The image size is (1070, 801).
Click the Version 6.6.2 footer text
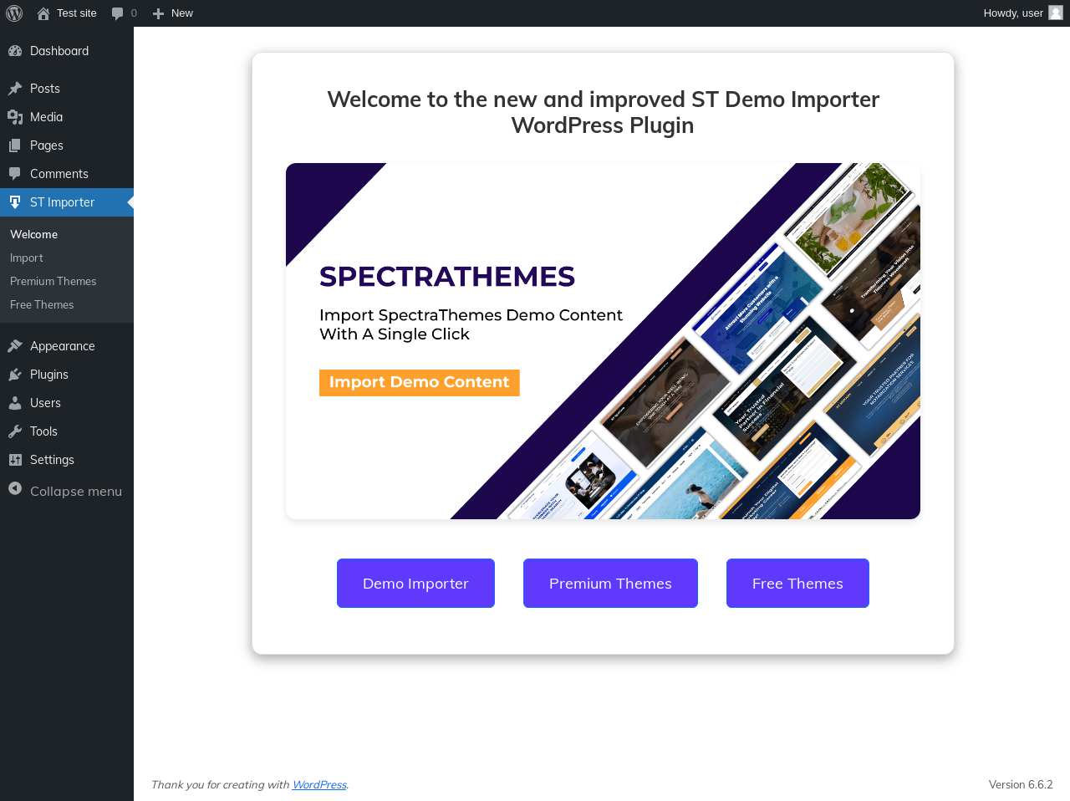[x=1021, y=785]
